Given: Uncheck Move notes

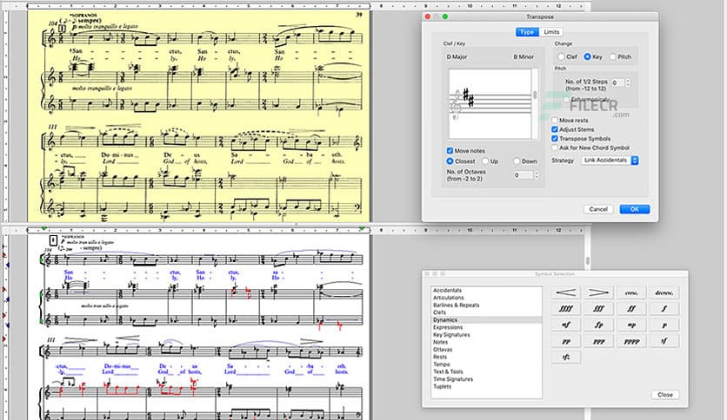Looking at the screenshot, I should tap(450, 150).
